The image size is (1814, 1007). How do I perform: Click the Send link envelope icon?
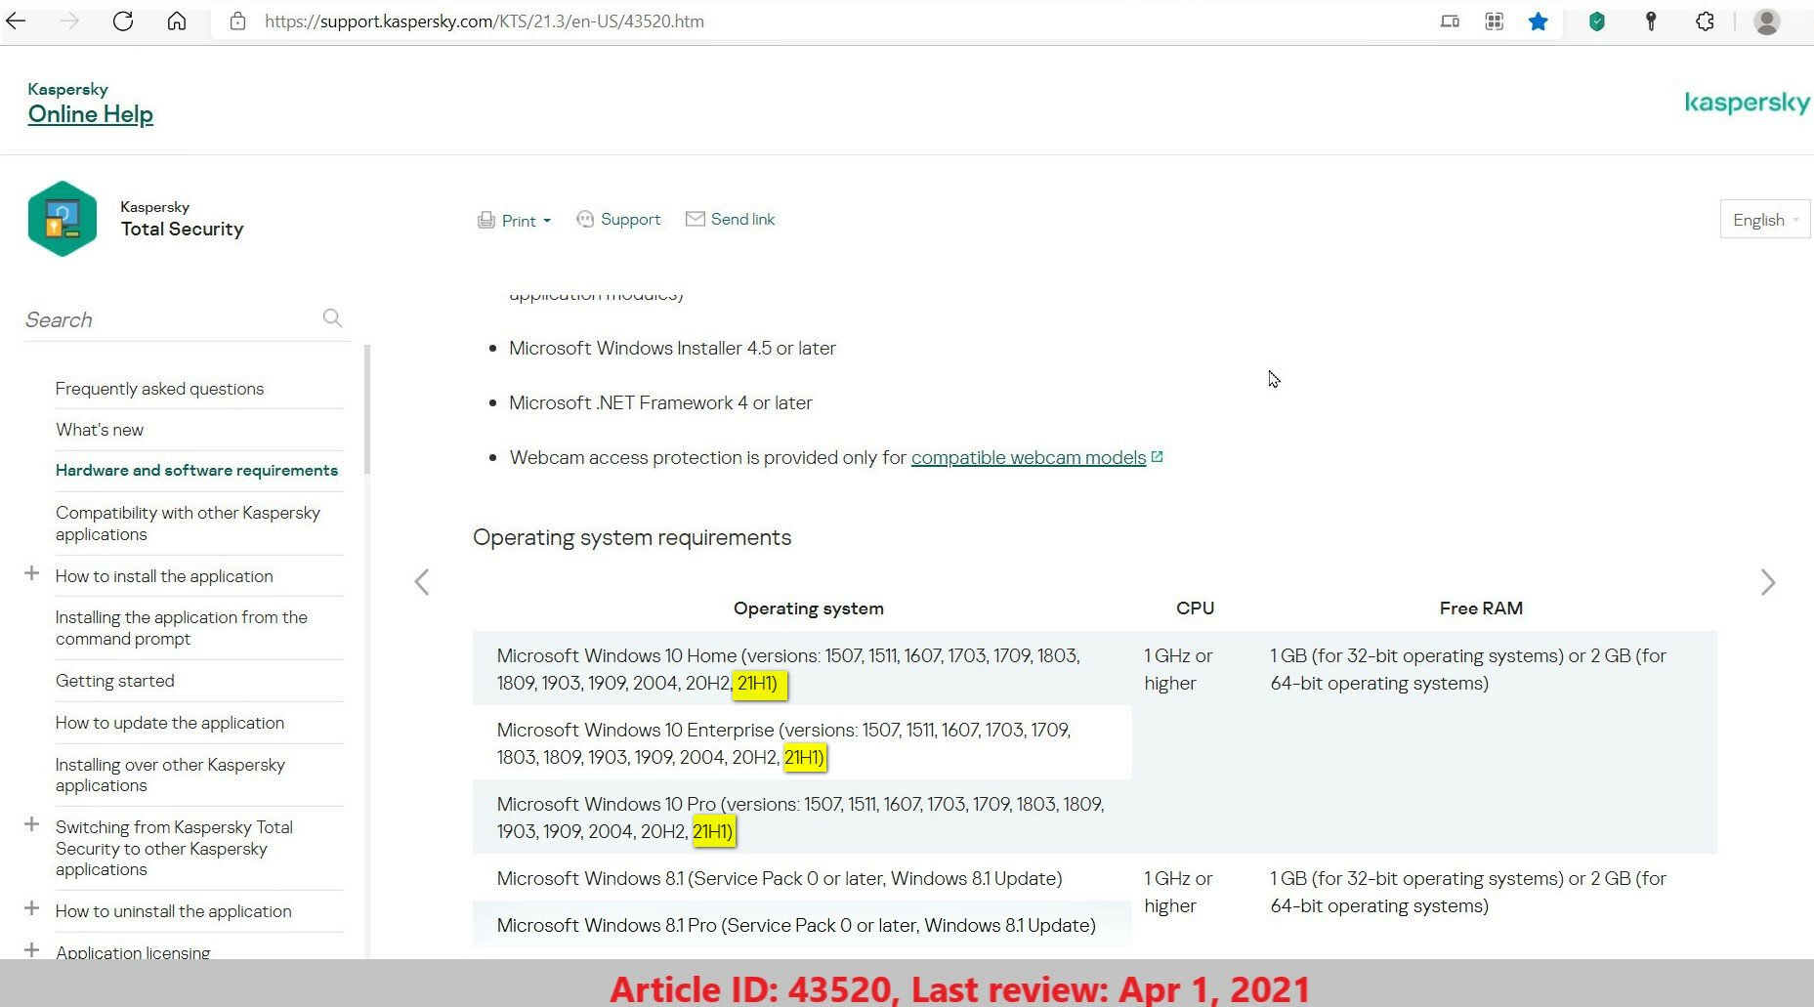(x=696, y=220)
